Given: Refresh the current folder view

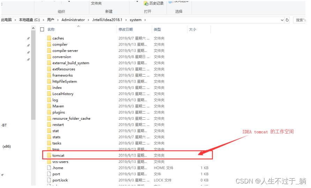Looking at the screenshot, I should pyautogui.click(x=287, y=20).
